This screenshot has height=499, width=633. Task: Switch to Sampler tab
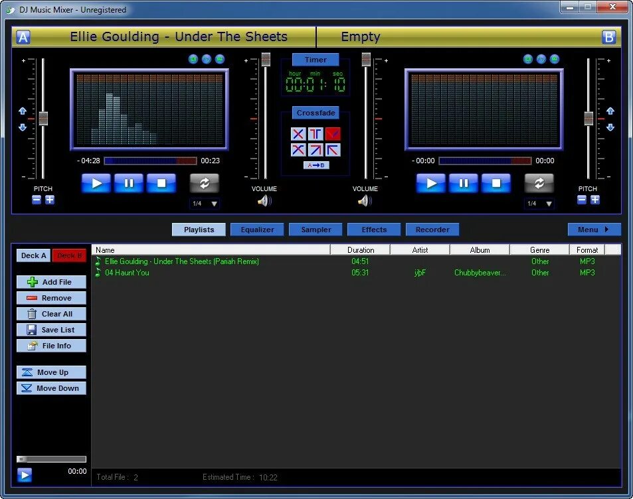316,230
